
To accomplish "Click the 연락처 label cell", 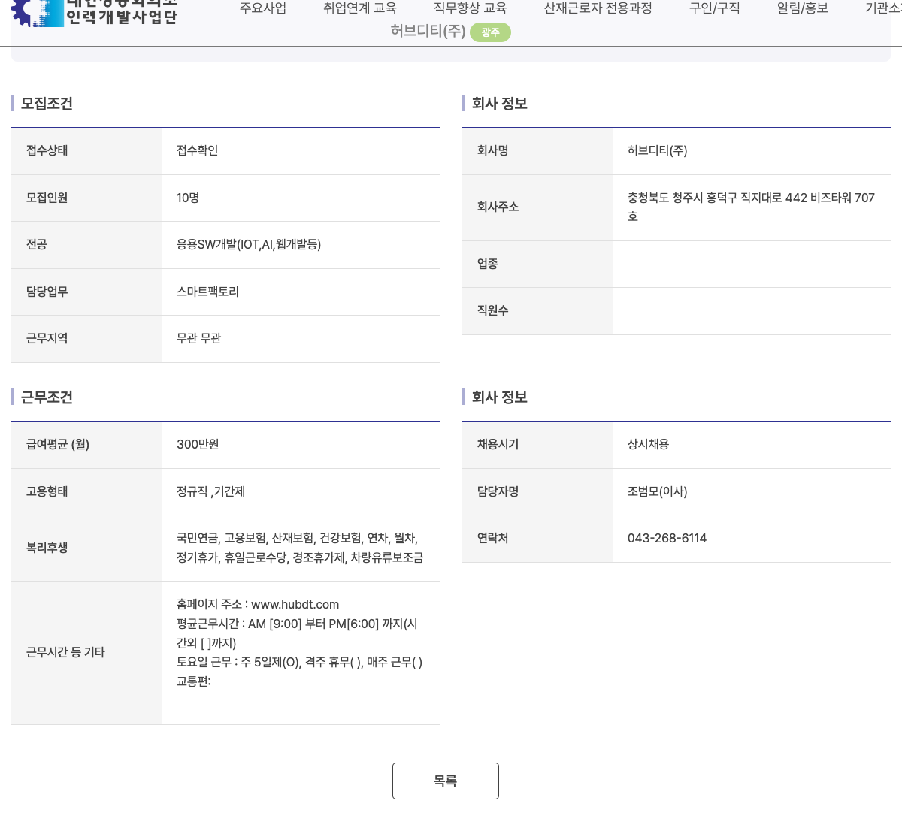I will 537,539.
